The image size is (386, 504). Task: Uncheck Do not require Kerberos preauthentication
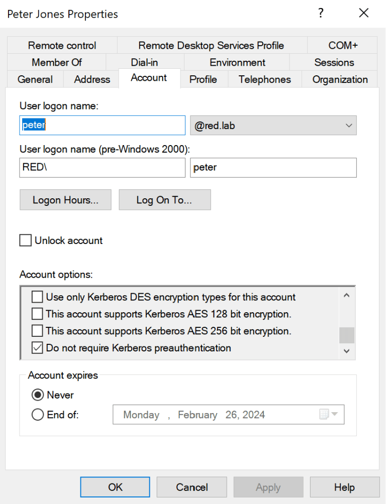click(x=37, y=348)
